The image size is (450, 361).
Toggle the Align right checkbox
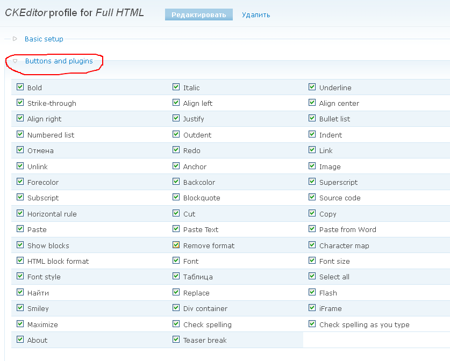[x=20, y=118]
